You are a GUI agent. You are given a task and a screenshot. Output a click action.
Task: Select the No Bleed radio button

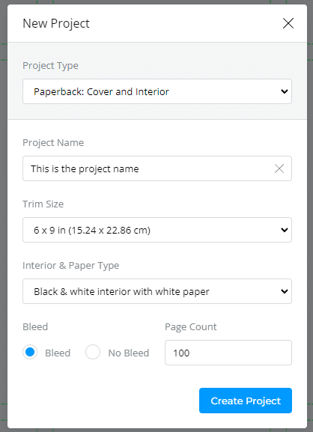[93, 352]
